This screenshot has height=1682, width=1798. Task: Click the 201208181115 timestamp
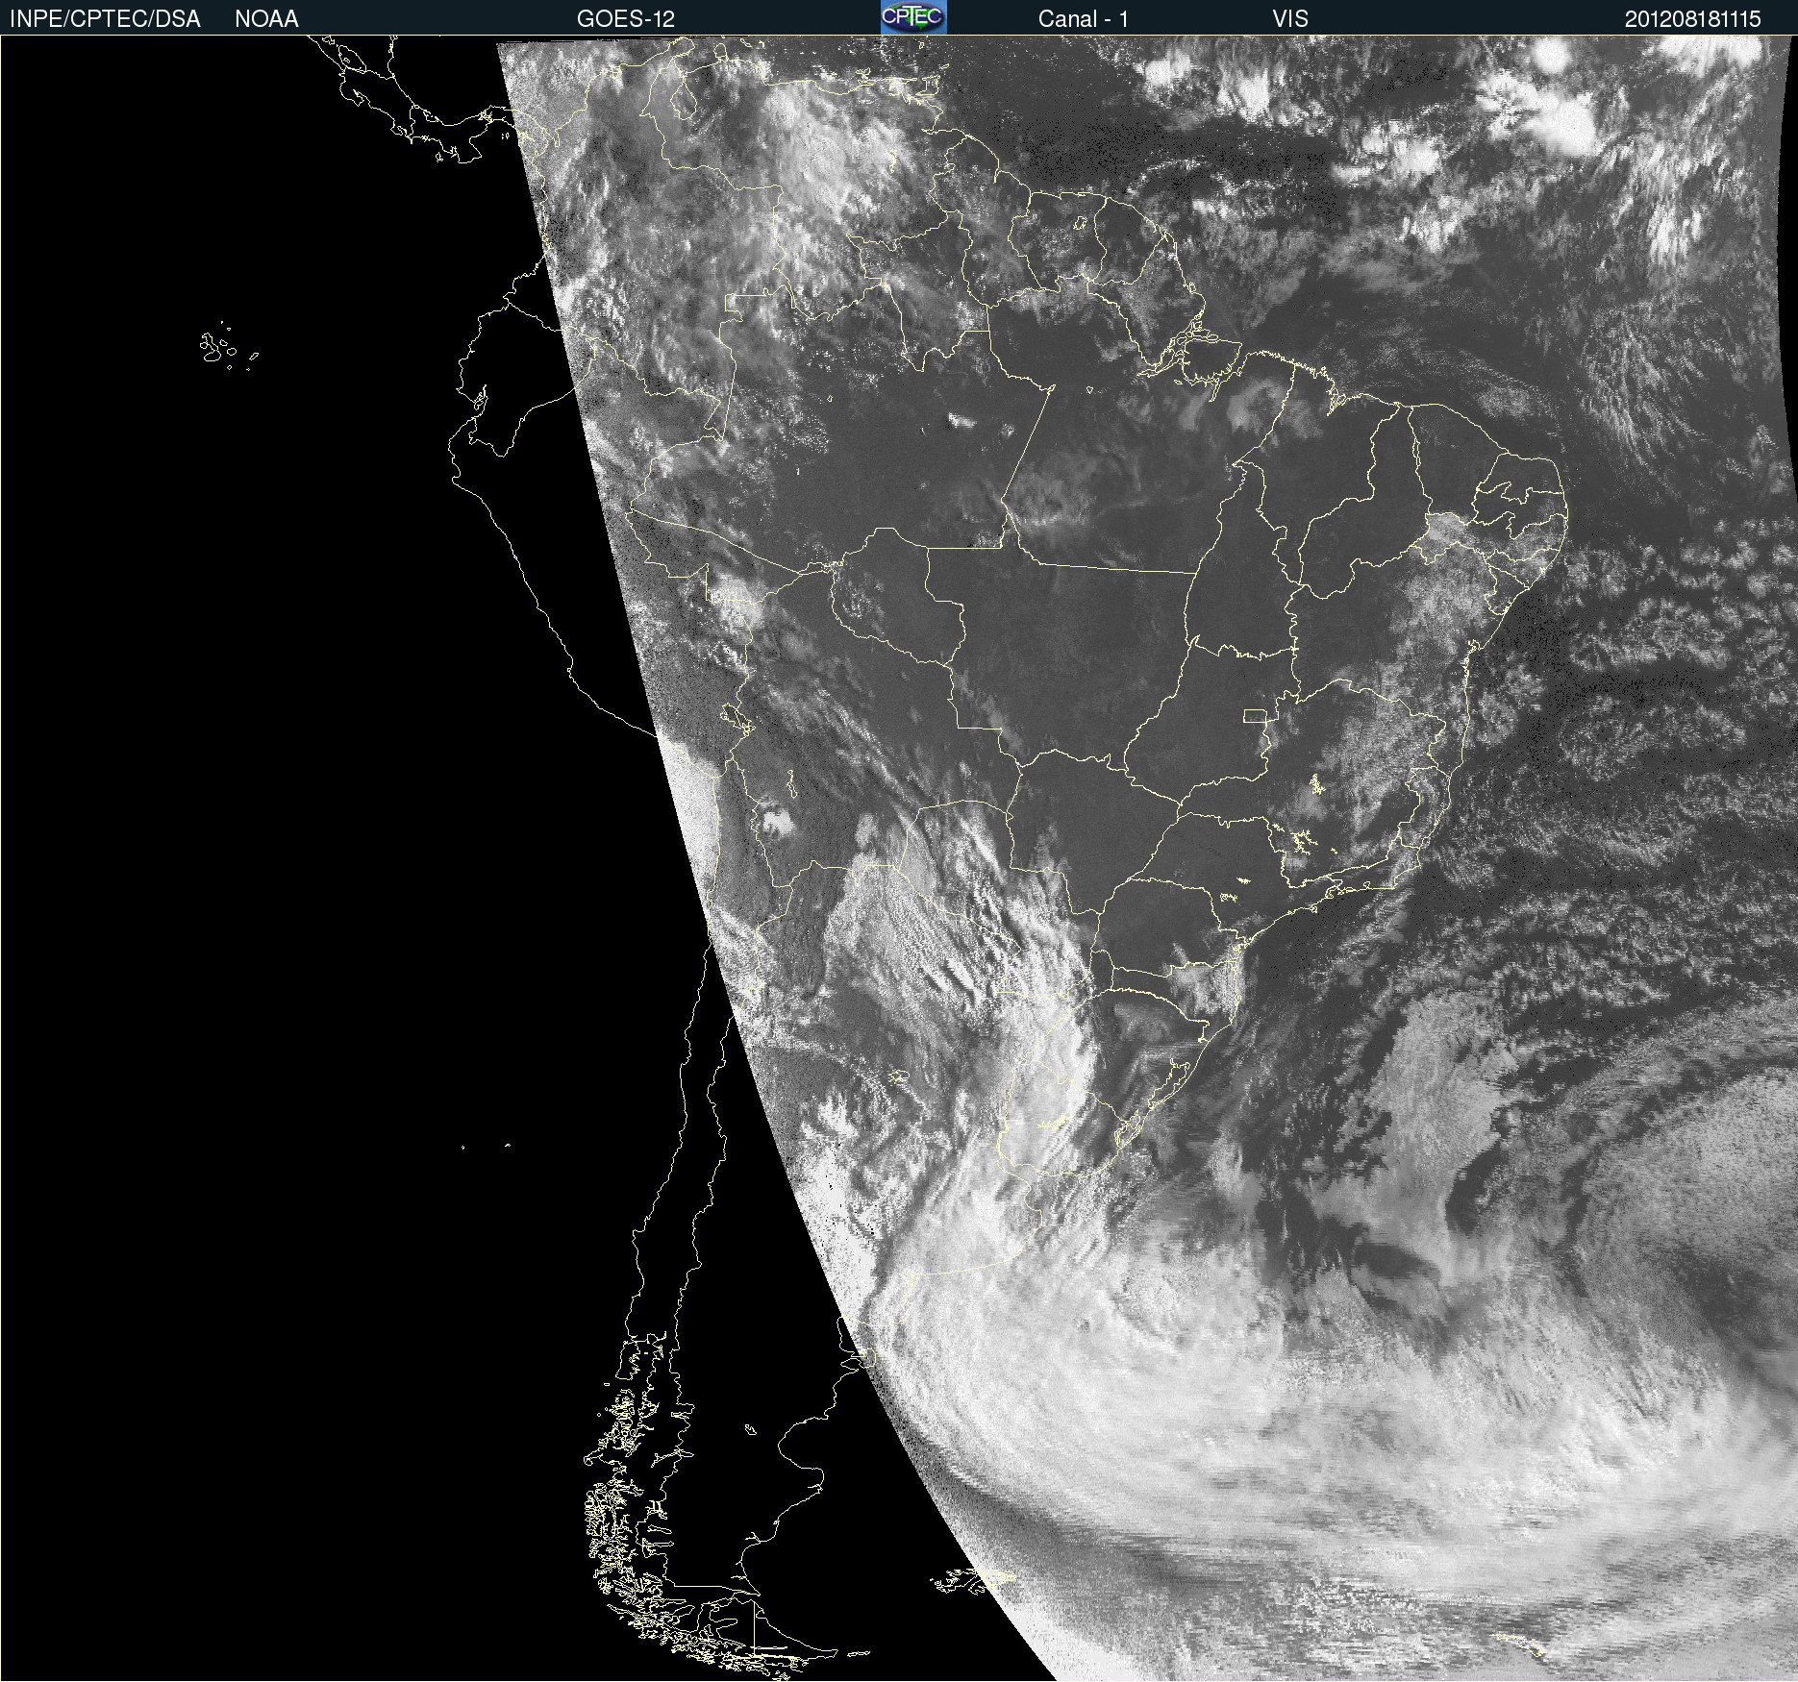1693,19
